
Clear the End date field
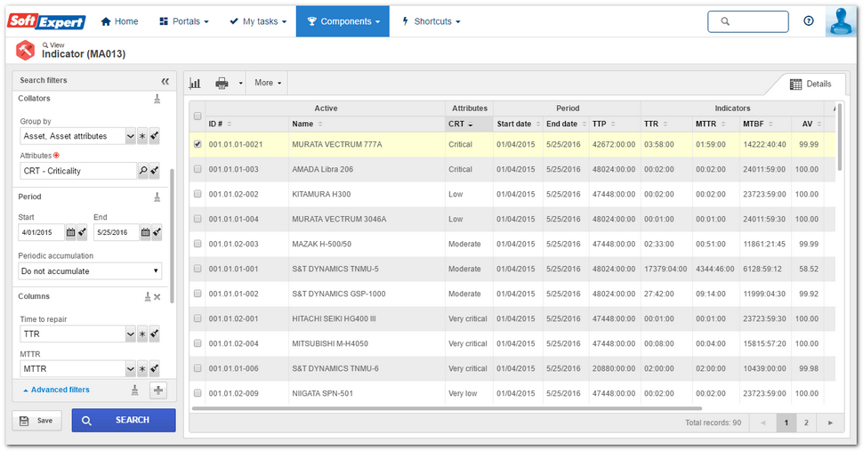[157, 233]
